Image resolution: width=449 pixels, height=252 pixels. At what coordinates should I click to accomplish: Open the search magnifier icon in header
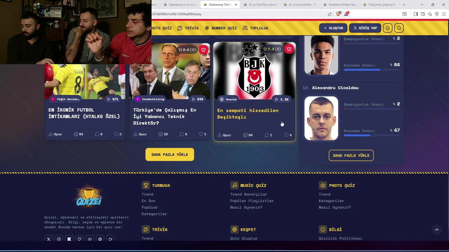click(399, 28)
